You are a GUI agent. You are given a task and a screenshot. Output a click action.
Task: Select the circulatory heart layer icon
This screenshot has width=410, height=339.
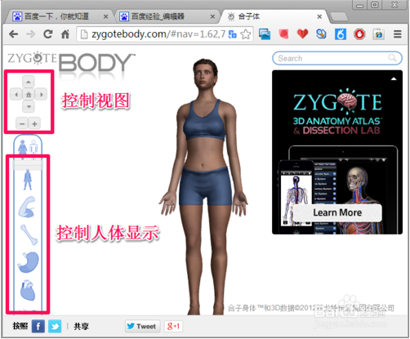coord(28,290)
